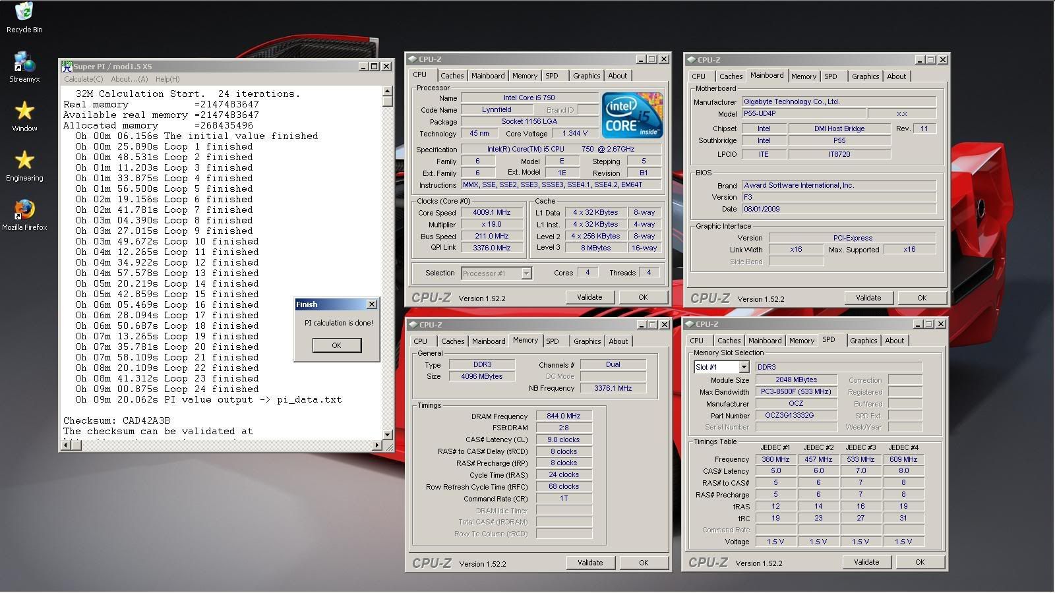The width and height of the screenshot is (1055, 593).
Task: Expand the Processor #1 selection dropdown
Action: point(526,273)
